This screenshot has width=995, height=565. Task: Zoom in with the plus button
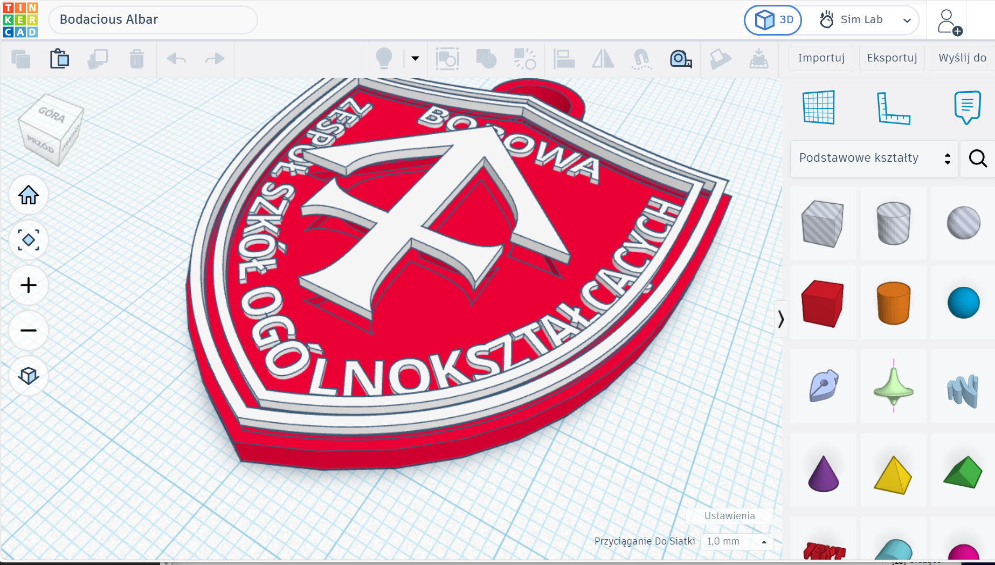click(x=29, y=285)
